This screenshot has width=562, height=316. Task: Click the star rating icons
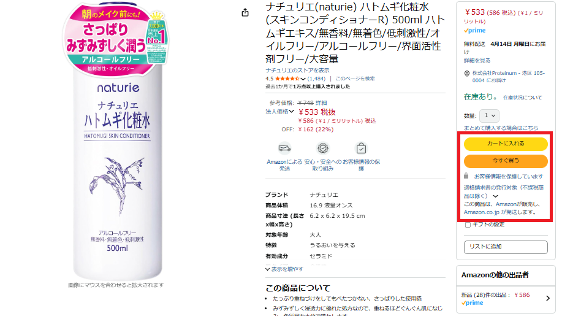(287, 79)
